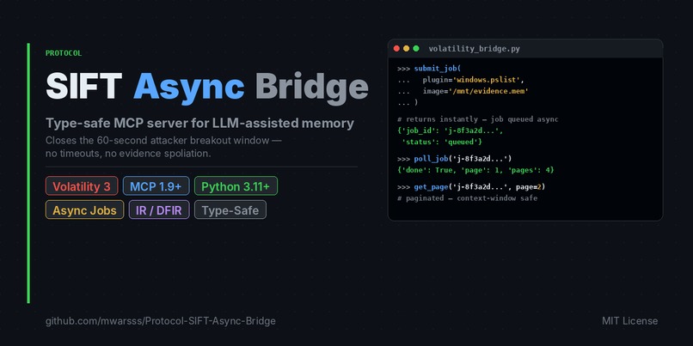Screen dimensions: 693x346
Task: Click the green maximize dot in the code window
Action: tap(416, 49)
